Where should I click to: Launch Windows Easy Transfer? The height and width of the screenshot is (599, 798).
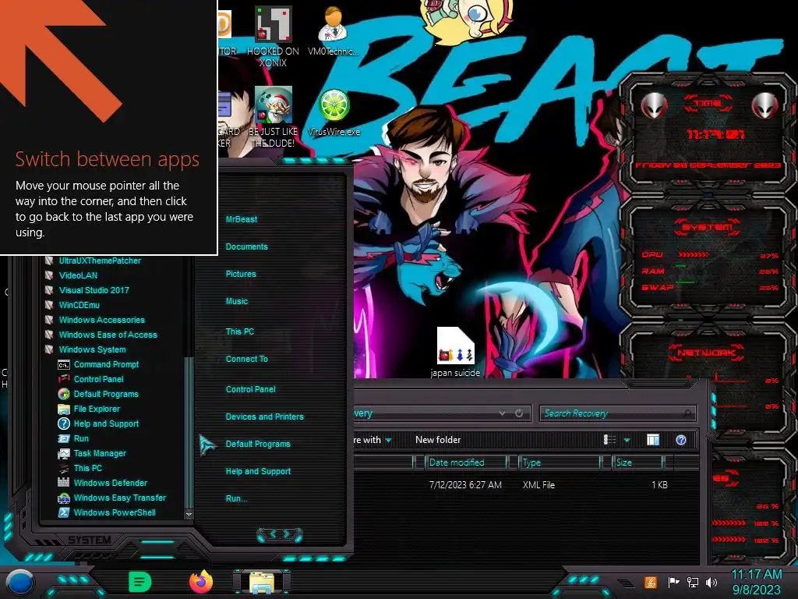119,498
